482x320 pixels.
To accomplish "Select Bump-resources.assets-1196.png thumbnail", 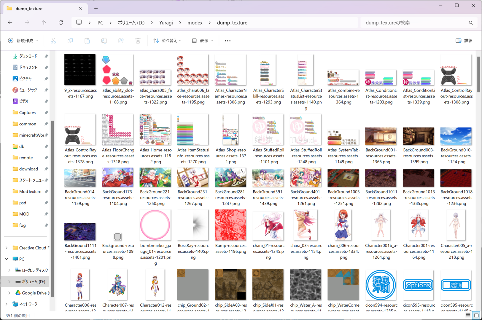I will (230, 225).
